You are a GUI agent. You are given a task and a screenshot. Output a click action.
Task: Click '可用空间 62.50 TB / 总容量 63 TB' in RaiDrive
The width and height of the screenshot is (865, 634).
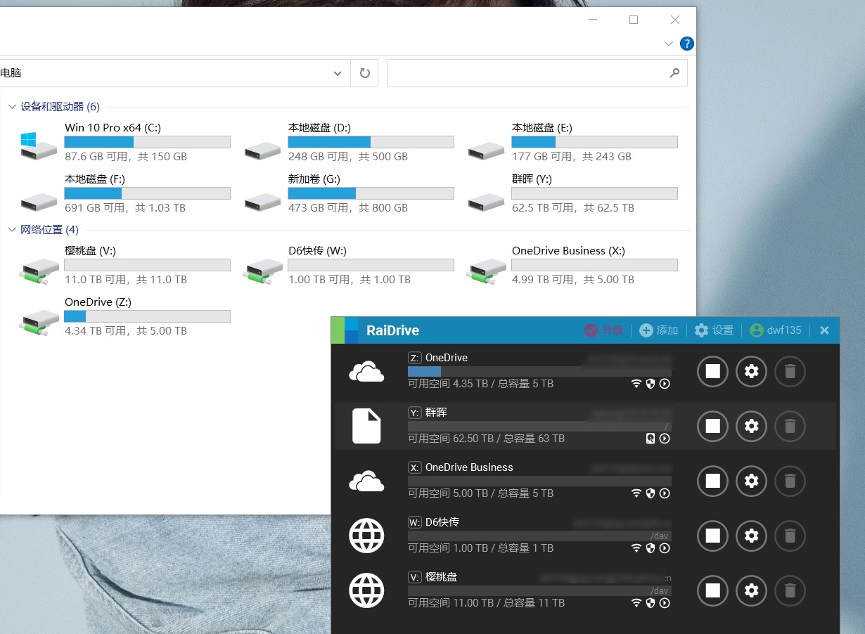pyautogui.click(x=487, y=439)
